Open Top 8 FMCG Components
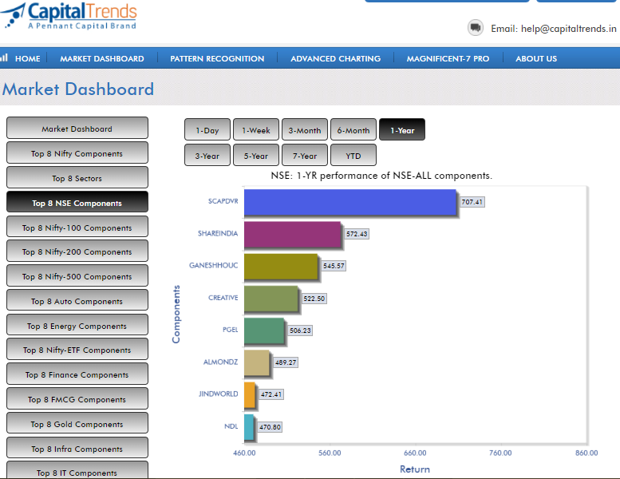620x479 pixels. coord(77,398)
